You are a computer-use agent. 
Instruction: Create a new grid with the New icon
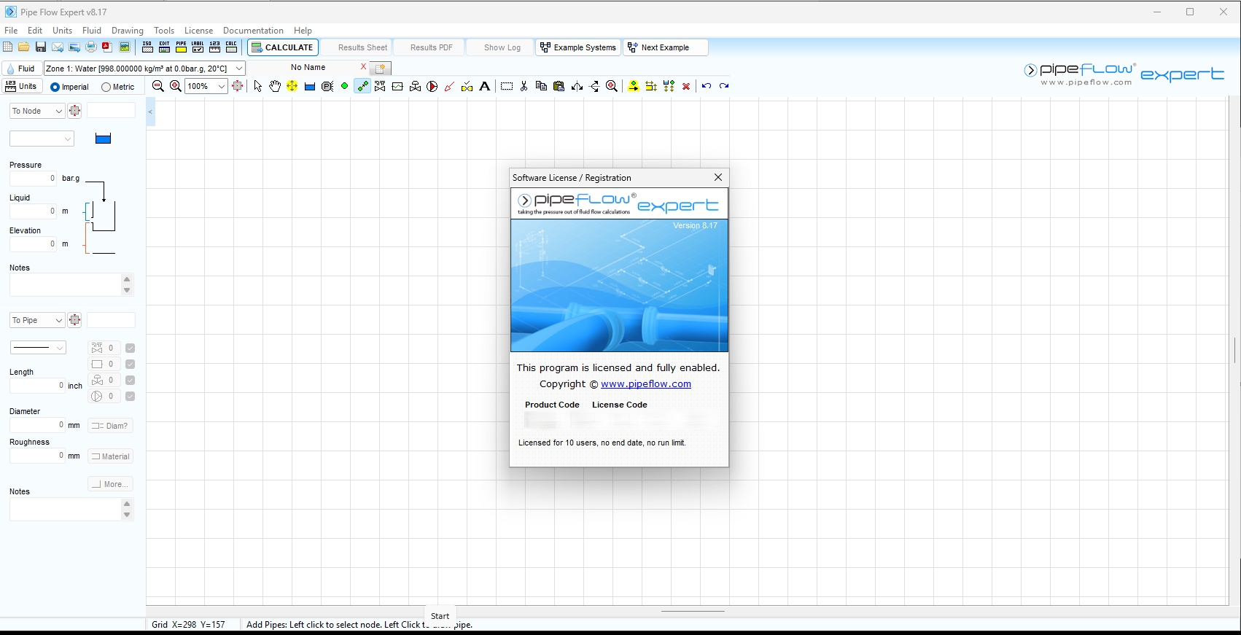pyautogui.click(x=7, y=47)
